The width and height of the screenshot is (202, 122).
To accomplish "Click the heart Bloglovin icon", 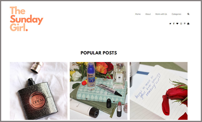I will tap(177, 24).
